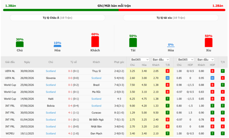Click red X T/X icon in Slovenia row
229x138 pixels.
(223, 78)
